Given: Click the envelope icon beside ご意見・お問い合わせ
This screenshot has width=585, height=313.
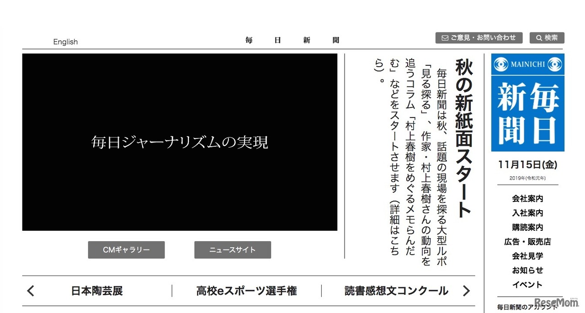Looking at the screenshot, I should click(x=444, y=38).
